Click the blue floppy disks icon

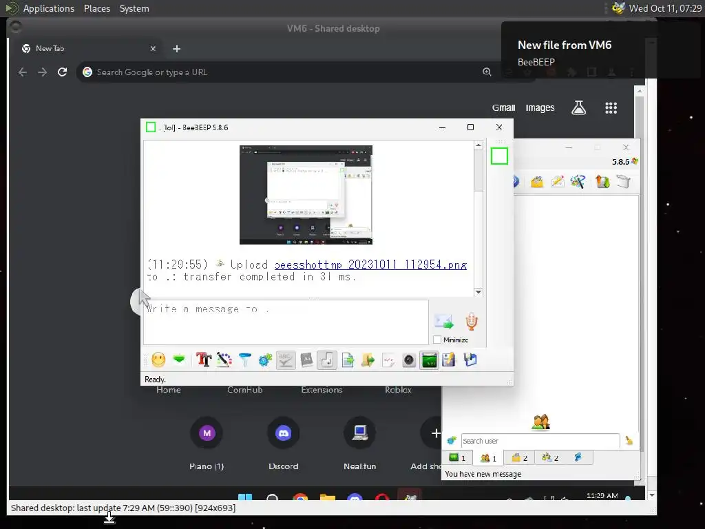[470, 360]
